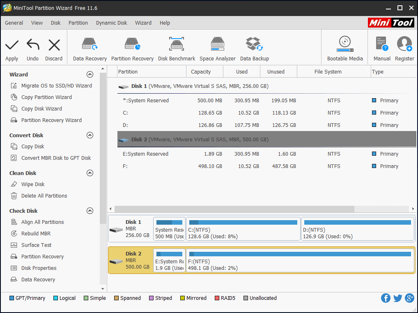Sort by the File System column header
418x313 pixels.
point(334,72)
